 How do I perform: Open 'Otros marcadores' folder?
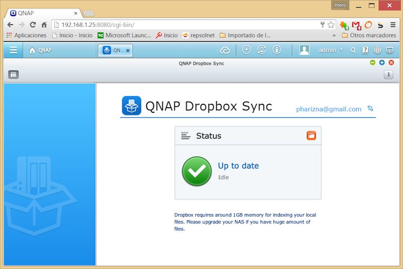tap(369, 35)
